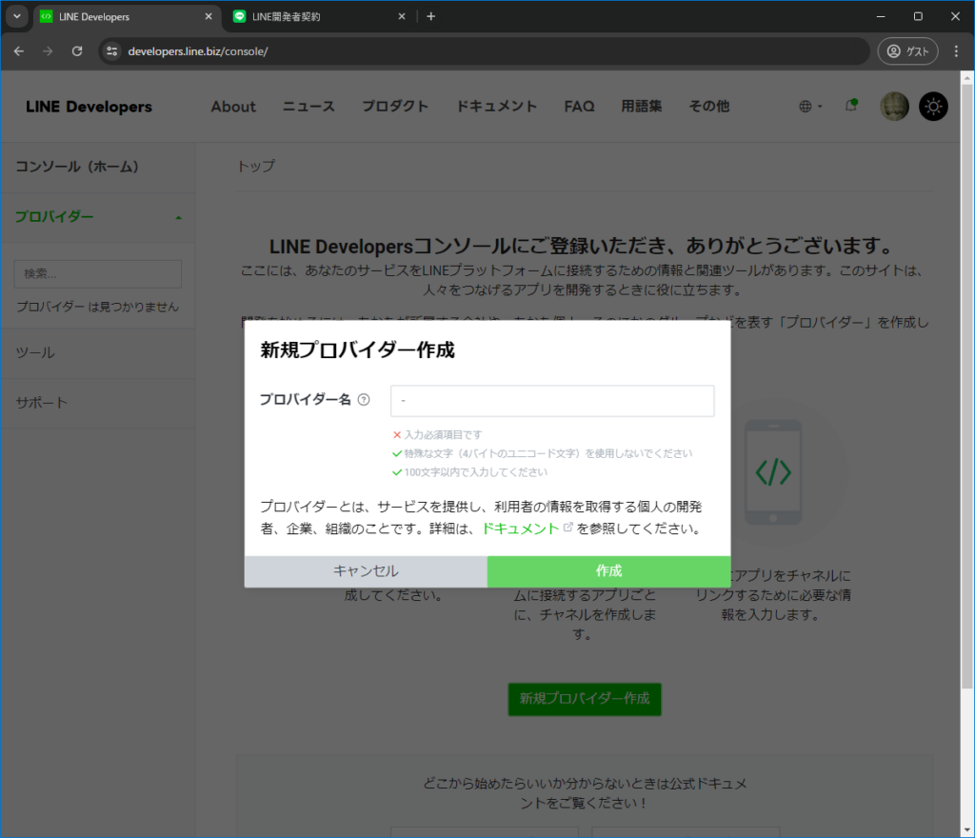This screenshot has height=838, width=975.
Task: Collapse the プロバイダー sidebar section
Action: coord(98,217)
